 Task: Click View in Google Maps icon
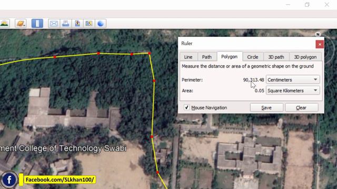(89, 23)
